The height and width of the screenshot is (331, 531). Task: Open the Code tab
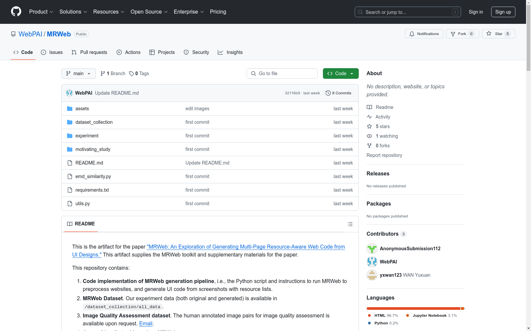[x=23, y=52]
